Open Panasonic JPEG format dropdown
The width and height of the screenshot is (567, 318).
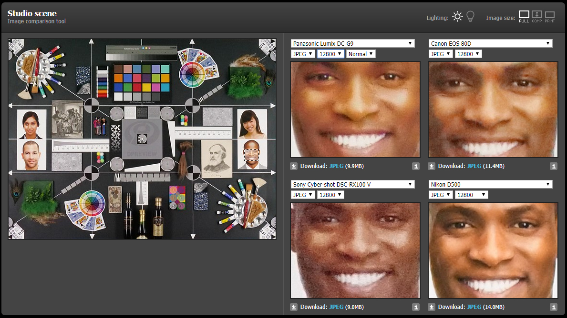click(303, 54)
